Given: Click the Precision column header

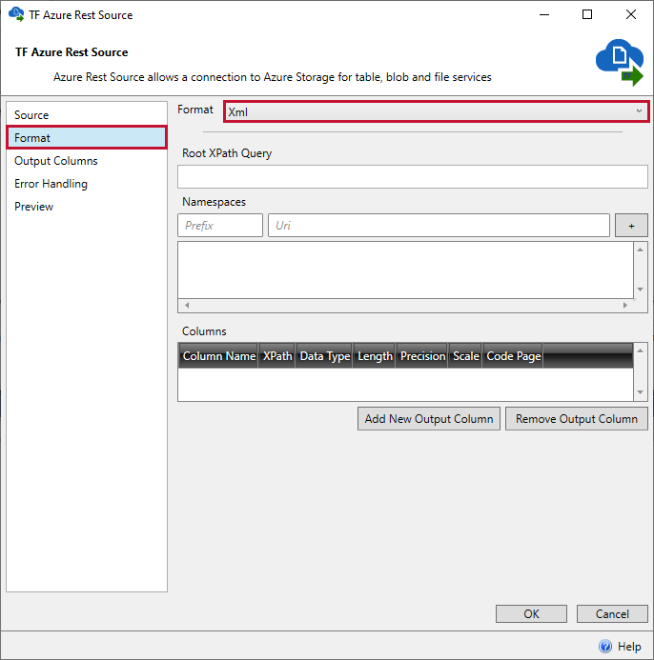Looking at the screenshot, I should 422,356.
